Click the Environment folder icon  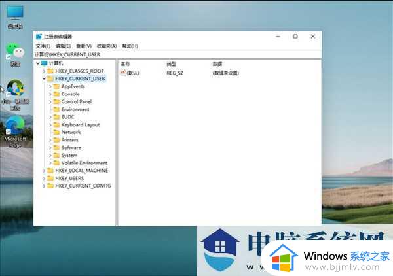tap(56, 109)
